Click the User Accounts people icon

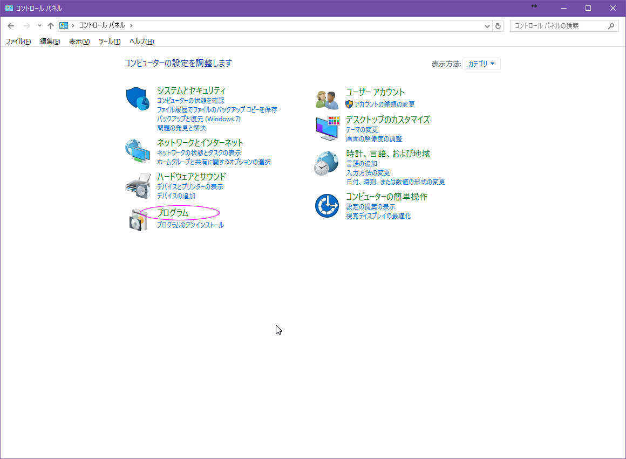[327, 100]
